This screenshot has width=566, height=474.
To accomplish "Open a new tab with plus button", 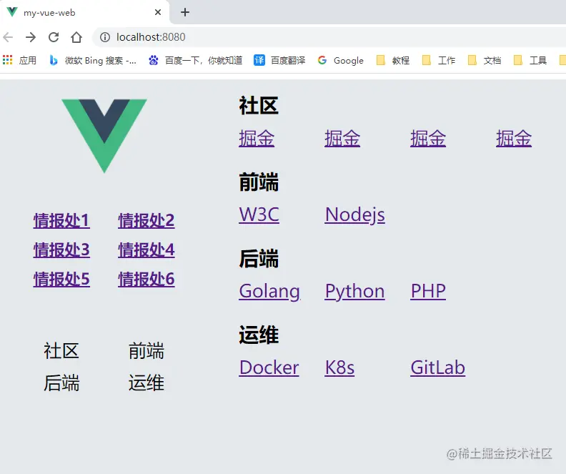I will click(x=185, y=12).
